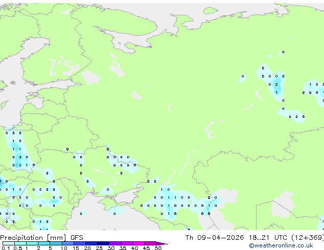Click the 'Th' weekday label
324x250 pixels.
tap(189, 238)
